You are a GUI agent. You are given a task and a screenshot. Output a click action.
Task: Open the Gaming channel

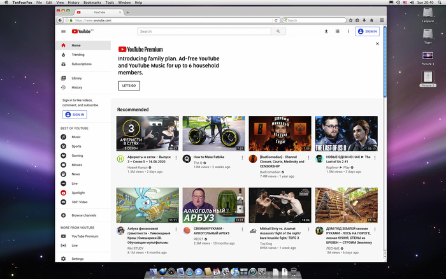(83, 155)
